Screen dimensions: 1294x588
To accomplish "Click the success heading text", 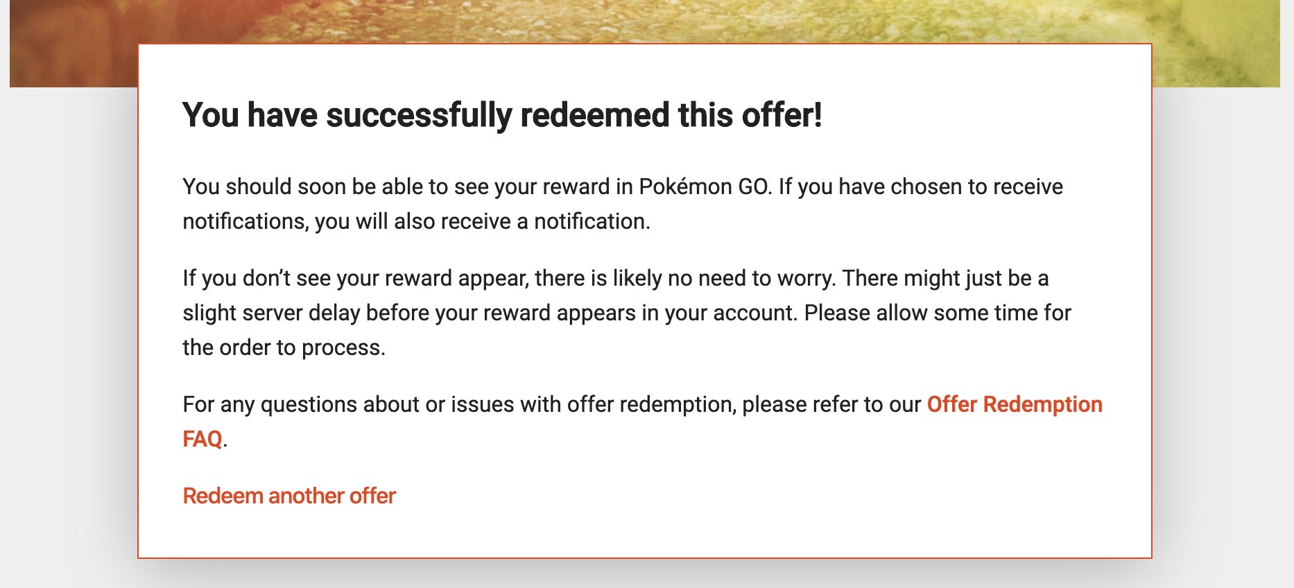I will (501, 115).
